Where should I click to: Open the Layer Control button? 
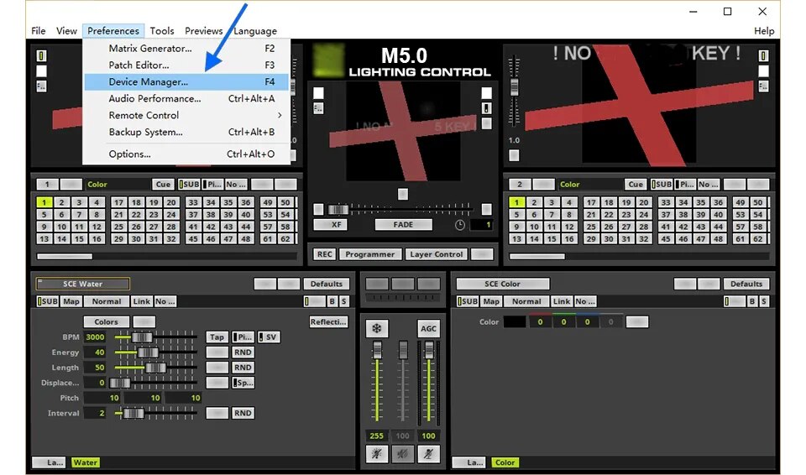[436, 254]
